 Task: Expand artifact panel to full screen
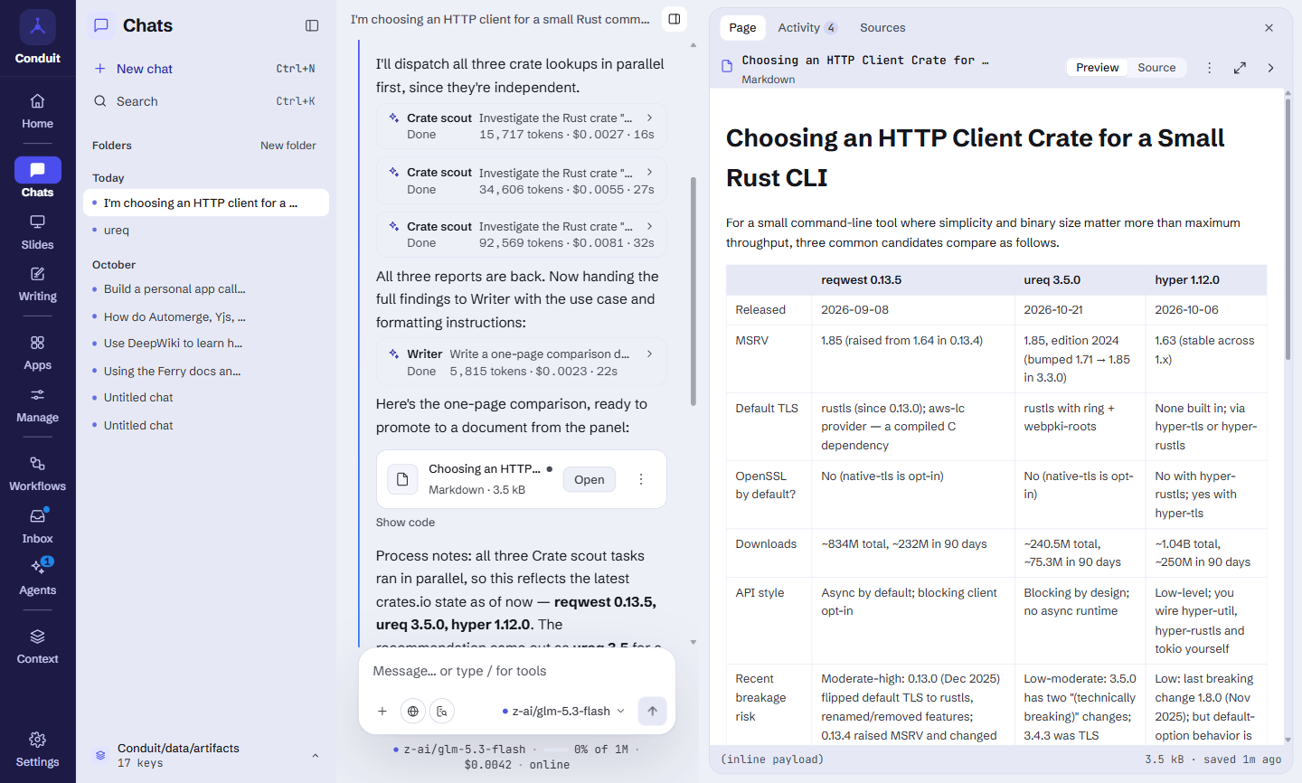pyautogui.click(x=1240, y=68)
